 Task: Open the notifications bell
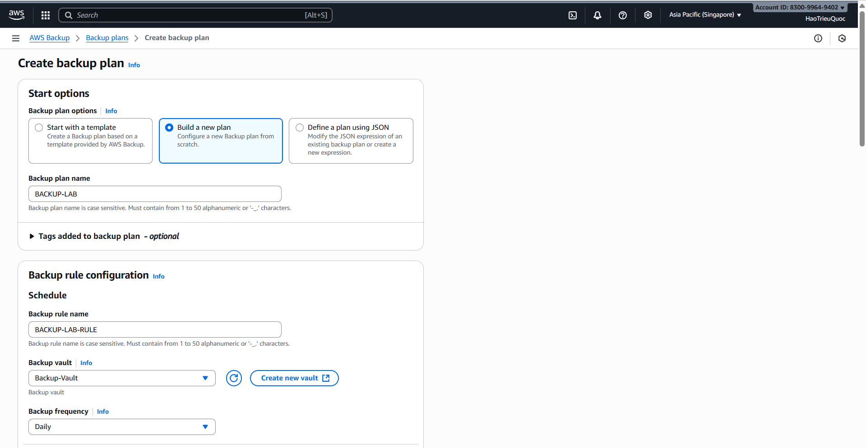(597, 15)
